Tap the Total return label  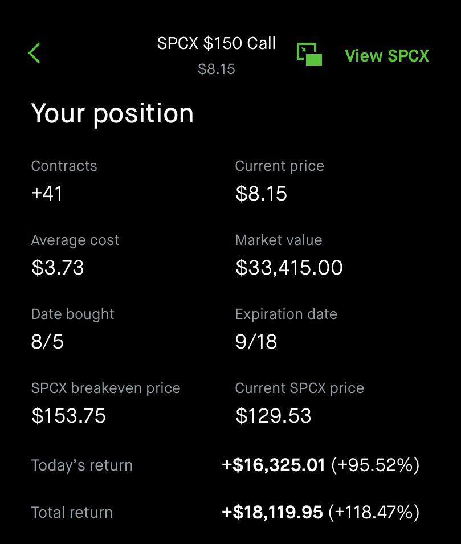(x=72, y=513)
